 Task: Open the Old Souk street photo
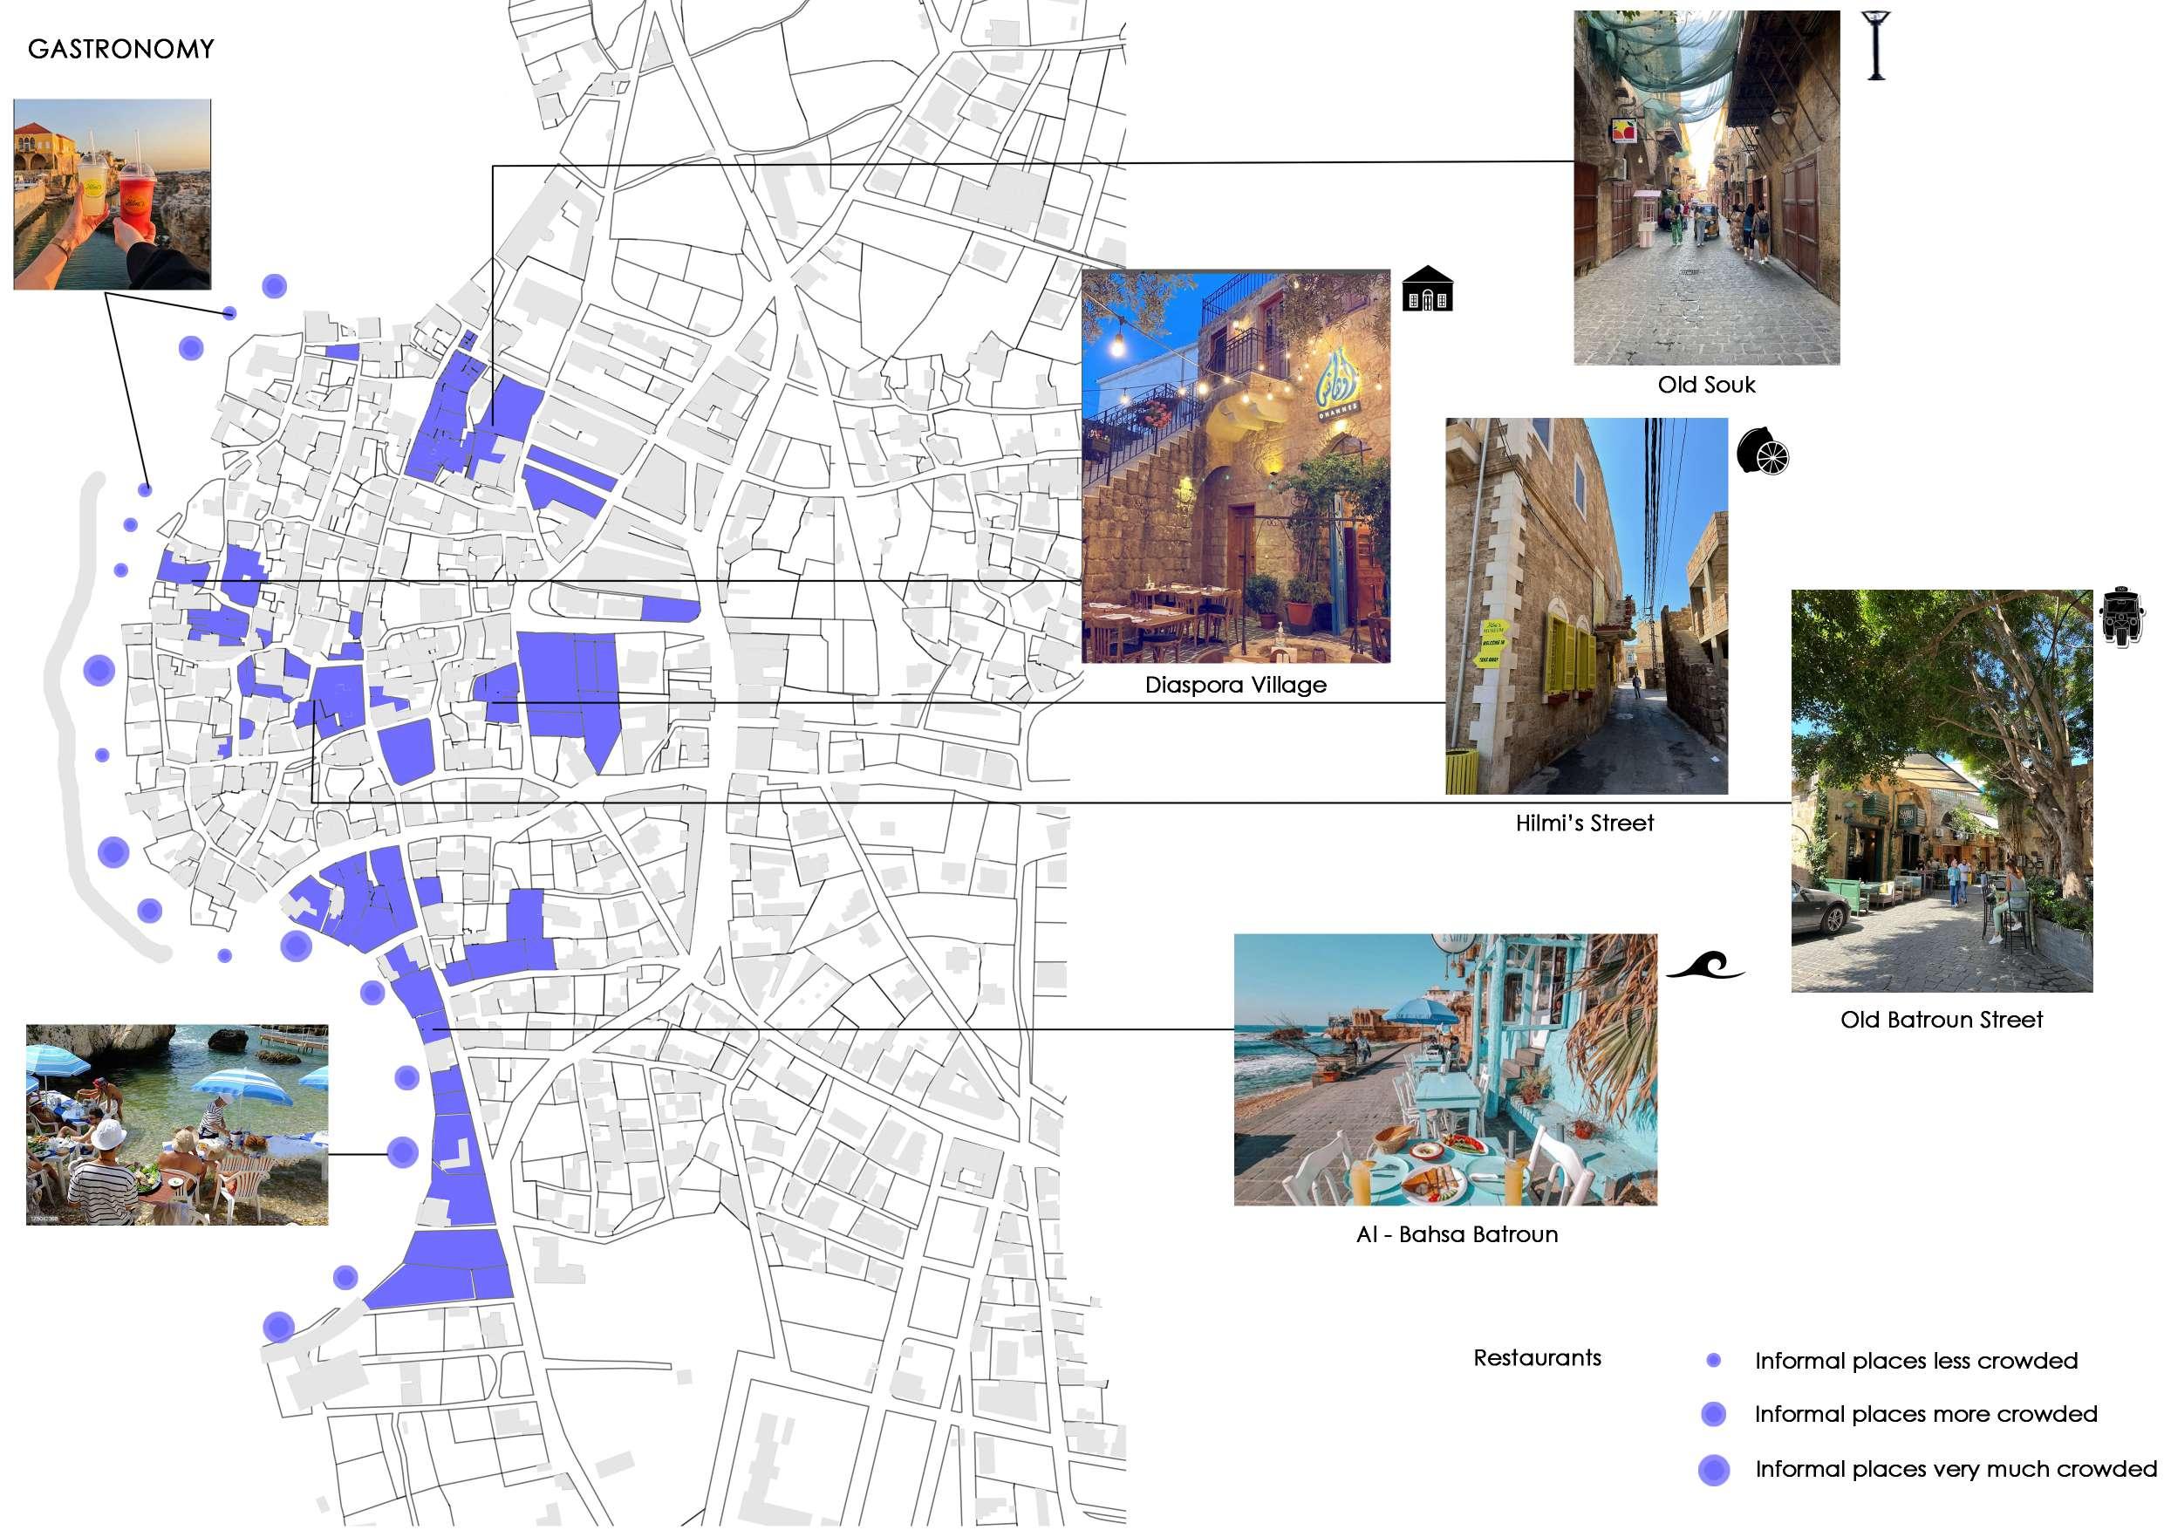(x=1706, y=188)
